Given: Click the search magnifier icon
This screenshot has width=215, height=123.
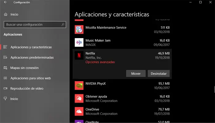Looking at the screenshot, I should [x=63, y=24].
